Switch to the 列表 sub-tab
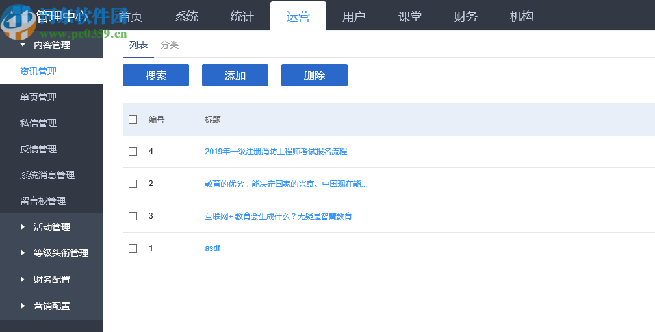This screenshot has width=655, height=332. (138, 45)
